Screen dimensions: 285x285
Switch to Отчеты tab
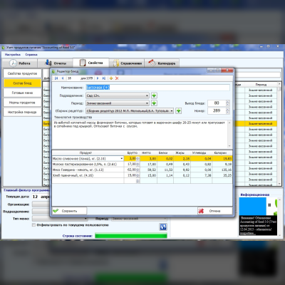click(56, 63)
